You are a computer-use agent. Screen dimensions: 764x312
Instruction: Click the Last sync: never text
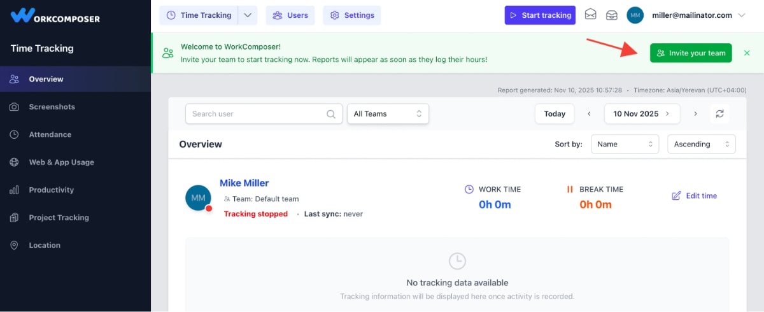tap(334, 214)
